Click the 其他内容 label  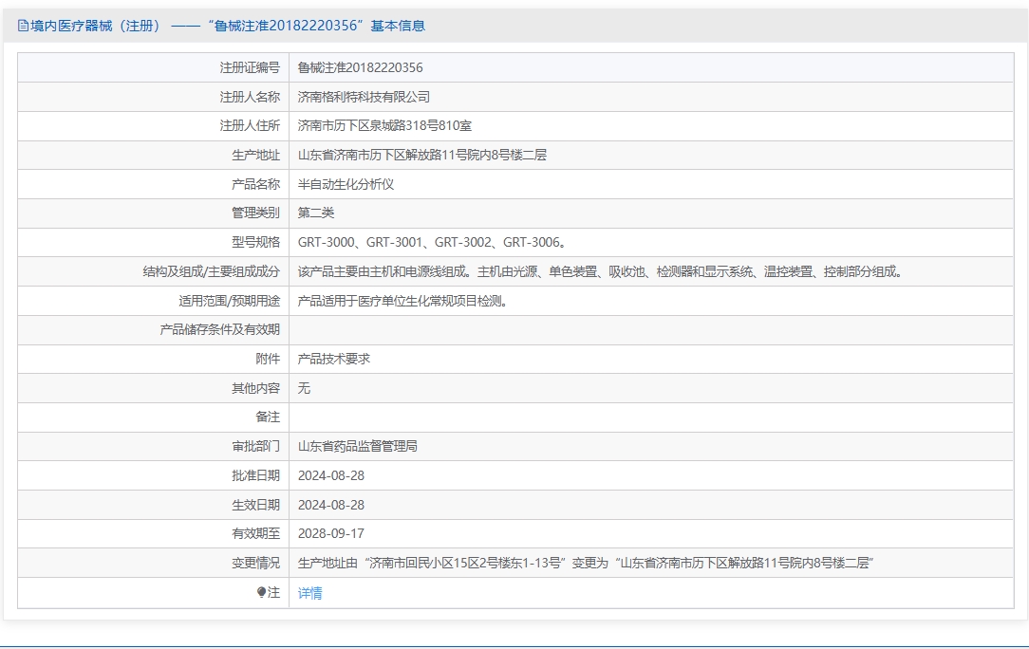click(x=255, y=388)
